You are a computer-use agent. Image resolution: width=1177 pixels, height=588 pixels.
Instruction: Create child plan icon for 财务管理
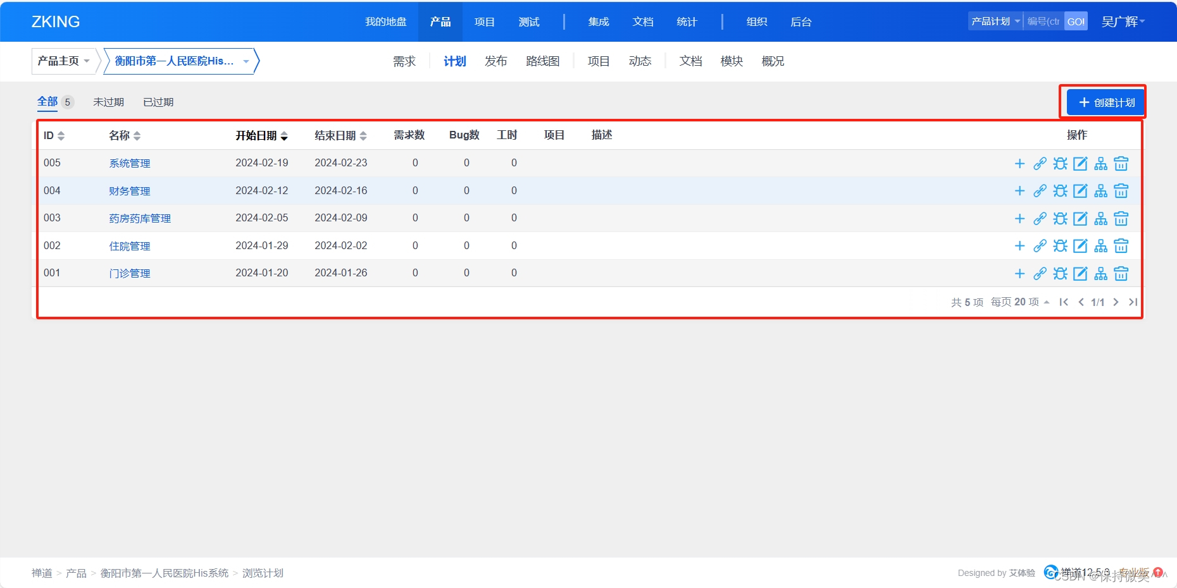[x=1101, y=191]
